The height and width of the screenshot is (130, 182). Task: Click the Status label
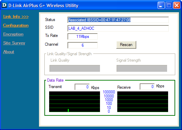tap(50, 20)
